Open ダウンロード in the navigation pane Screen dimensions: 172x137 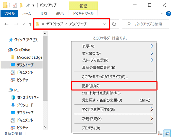pyautogui.click(x=25, y=105)
